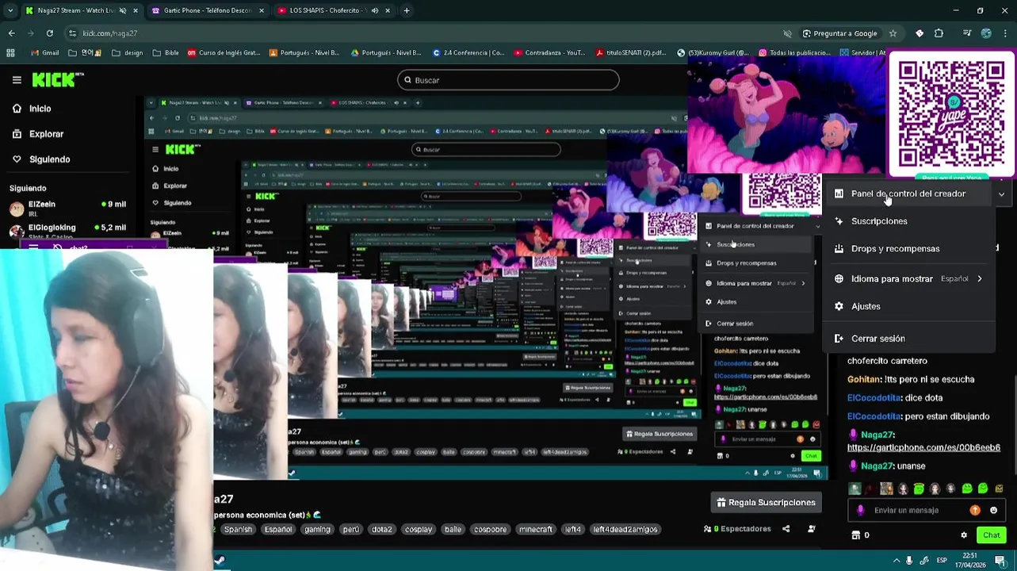Show hidden system tray icons
1017x571 pixels.
point(895,560)
